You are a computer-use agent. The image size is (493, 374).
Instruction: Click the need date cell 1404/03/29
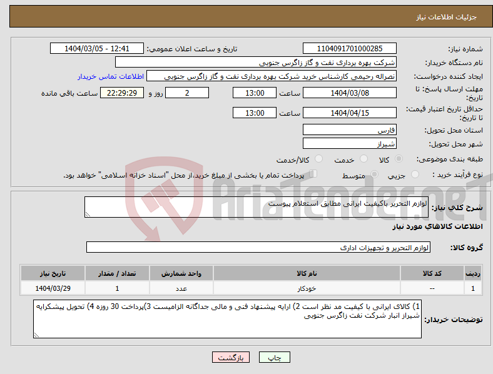point(53,288)
